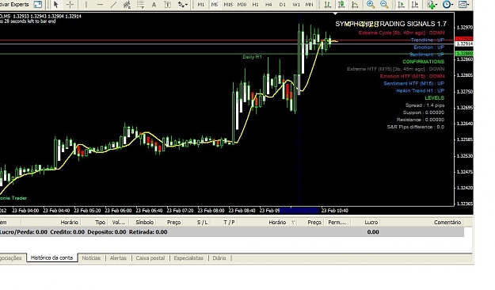Click sort arrow beside second Horário header
Viewport: 495px width, 290px height.
pyautogui.click(x=294, y=223)
